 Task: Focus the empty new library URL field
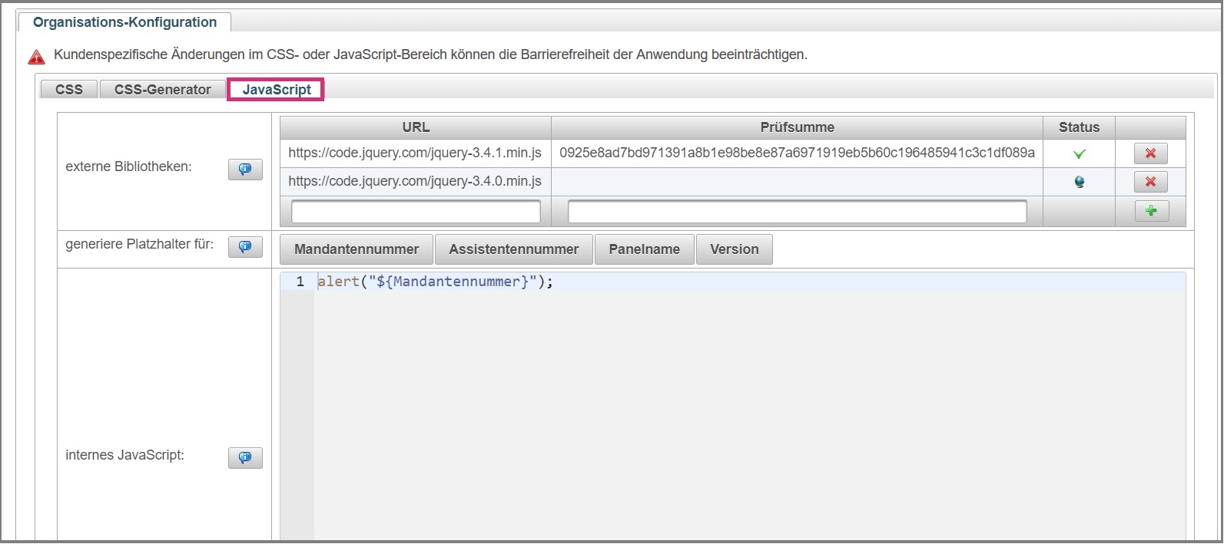click(416, 212)
